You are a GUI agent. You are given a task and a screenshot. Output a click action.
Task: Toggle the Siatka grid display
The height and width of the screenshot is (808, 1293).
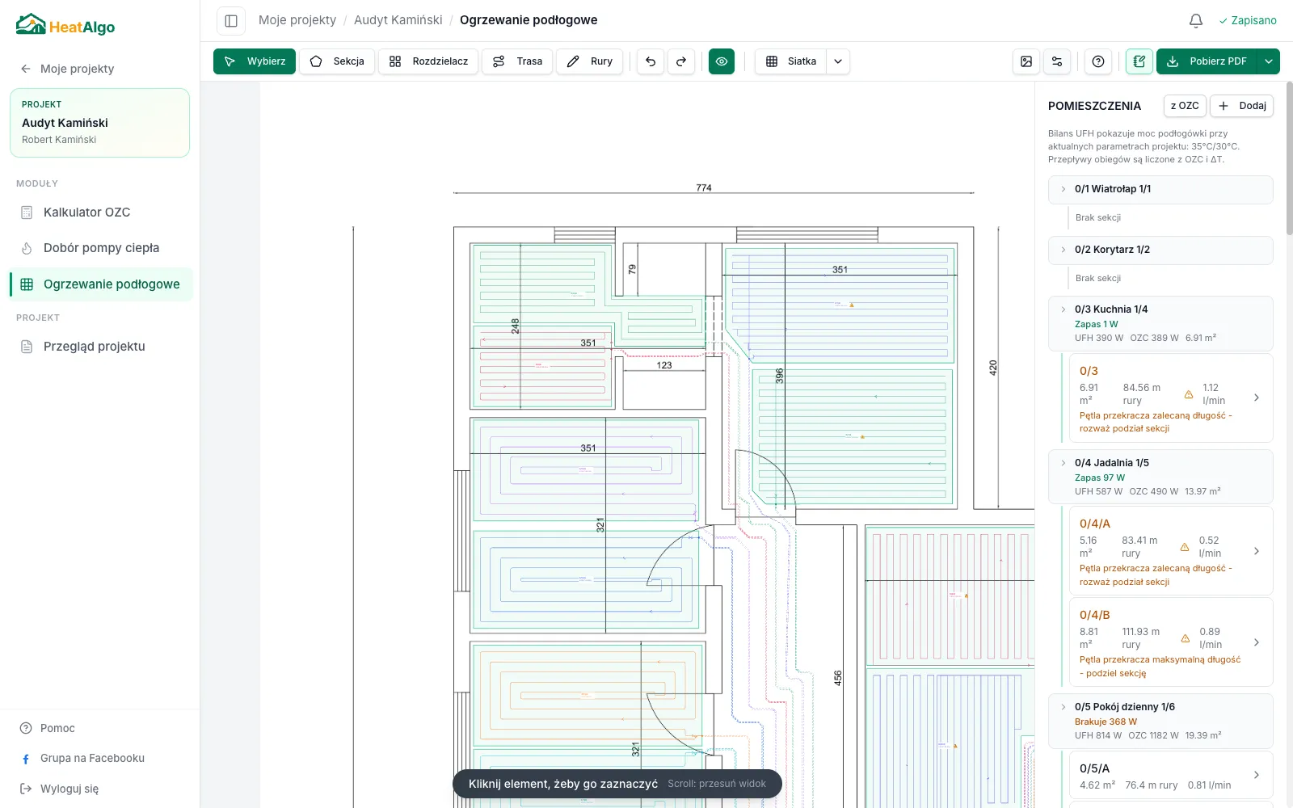791,61
